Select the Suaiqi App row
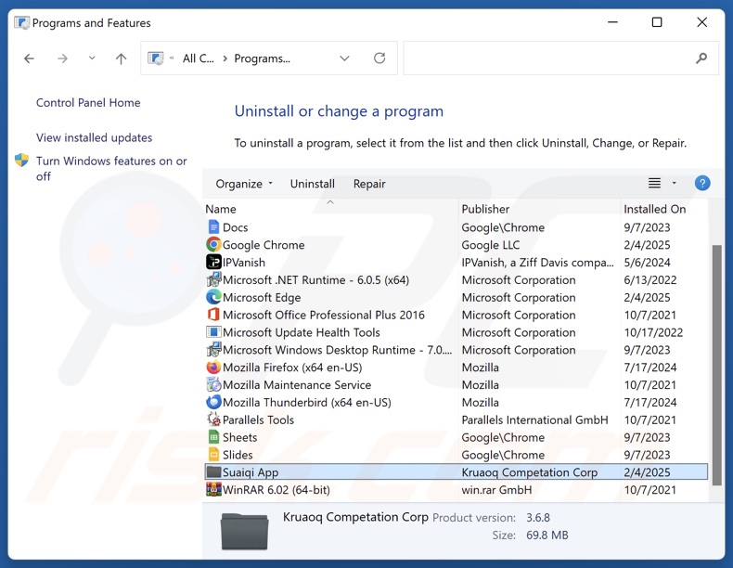This screenshot has height=568, width=733. 457,472
